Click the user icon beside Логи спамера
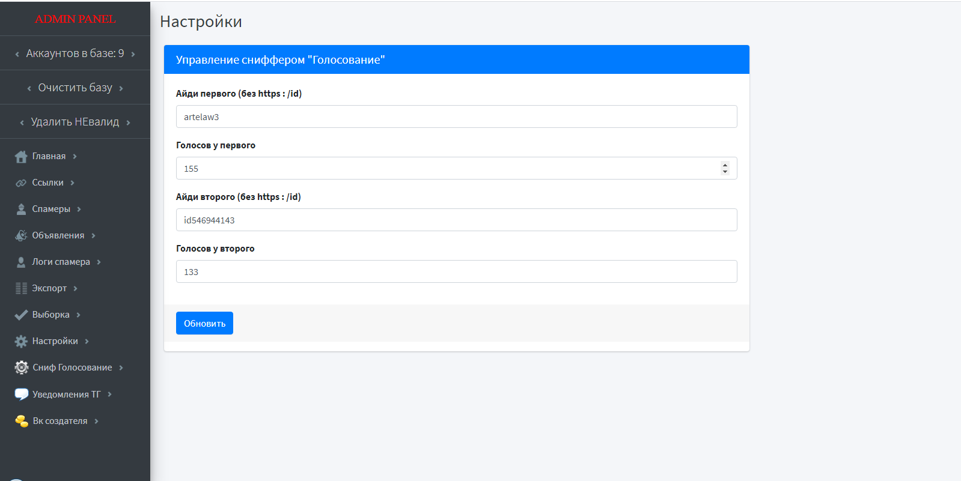The height and width of the screenshot is (481, 961). tap(21, 262)
